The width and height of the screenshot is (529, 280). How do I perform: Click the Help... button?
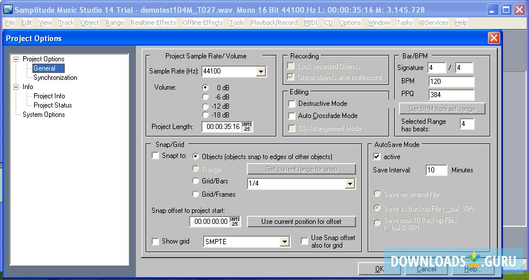(473, 269)
